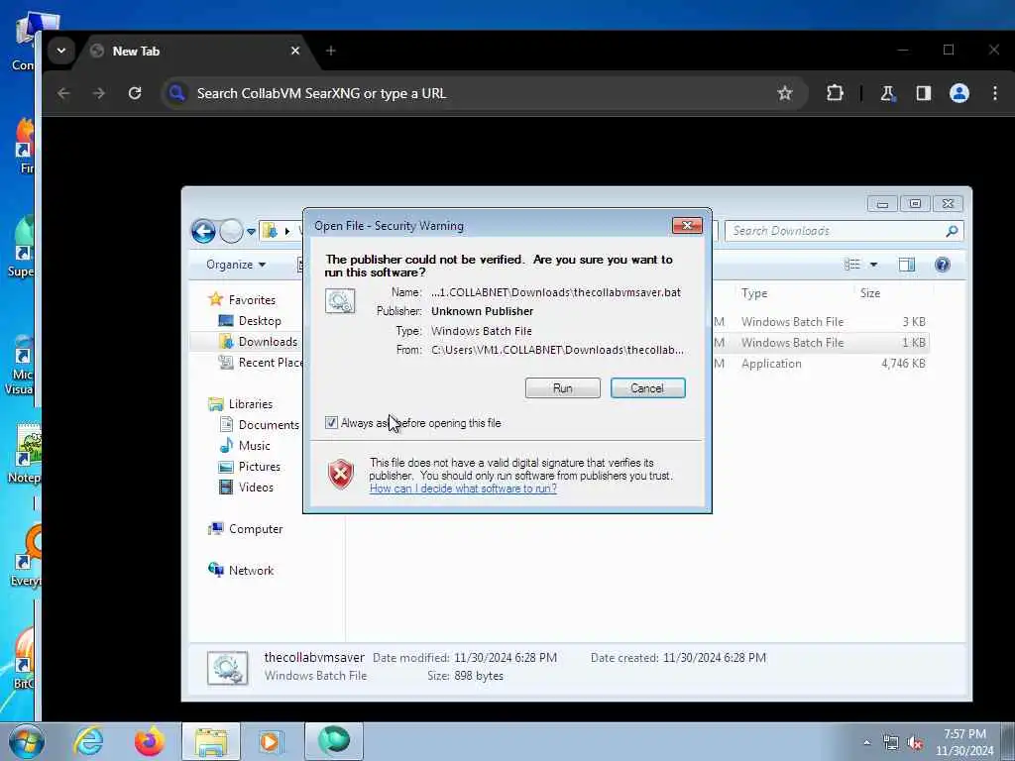
Task: Switch to the Explorer taskbar button
Action: pos(211,741)
